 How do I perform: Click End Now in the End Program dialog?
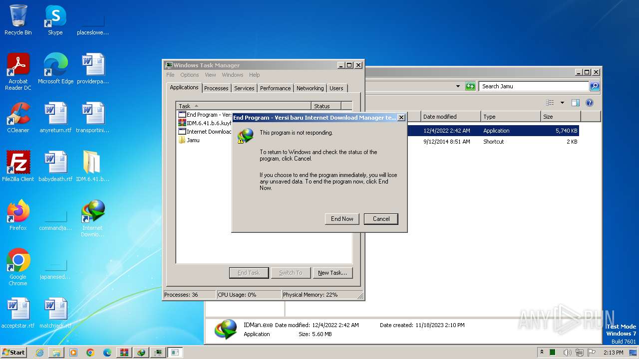[x=342, y=219]
